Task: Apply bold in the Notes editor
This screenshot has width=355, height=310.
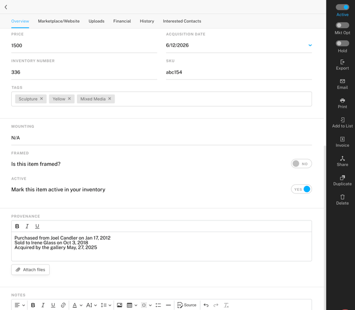Action: click(x=33, y=305)
